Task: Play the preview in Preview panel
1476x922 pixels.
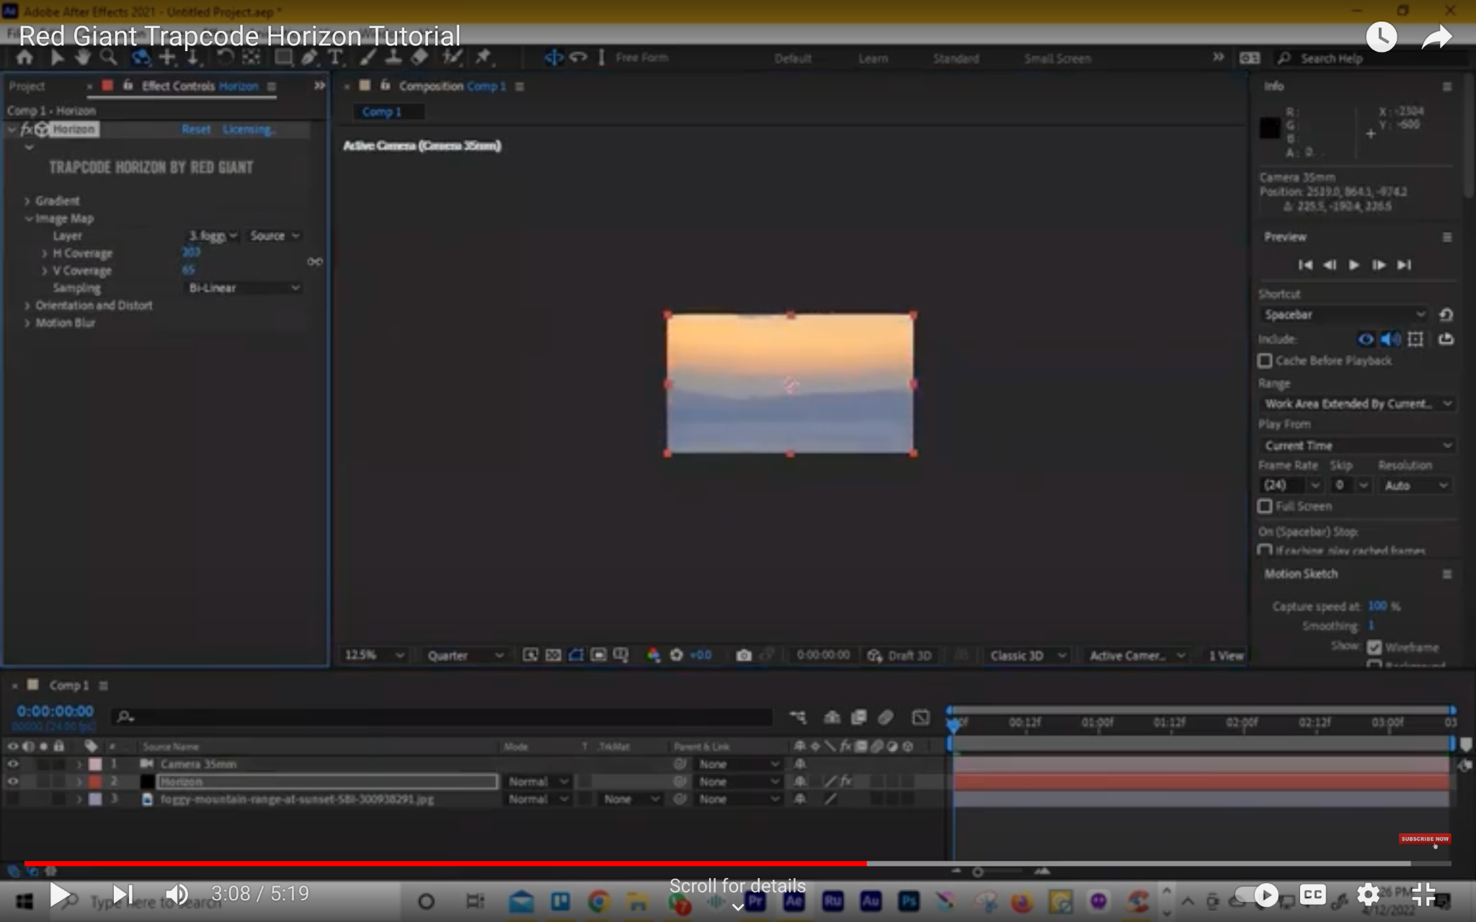Action: click(1353, 265)
